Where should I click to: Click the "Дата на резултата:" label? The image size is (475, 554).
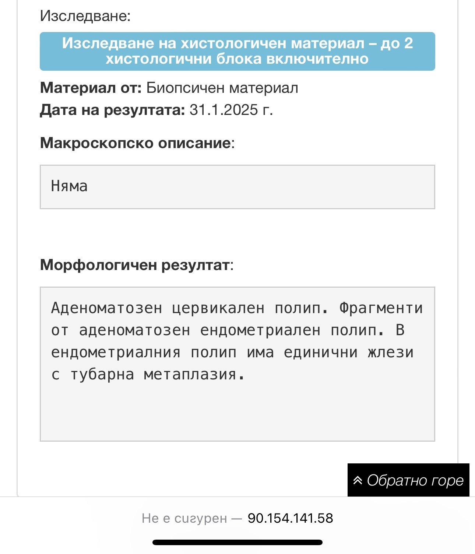click(112, 110)
